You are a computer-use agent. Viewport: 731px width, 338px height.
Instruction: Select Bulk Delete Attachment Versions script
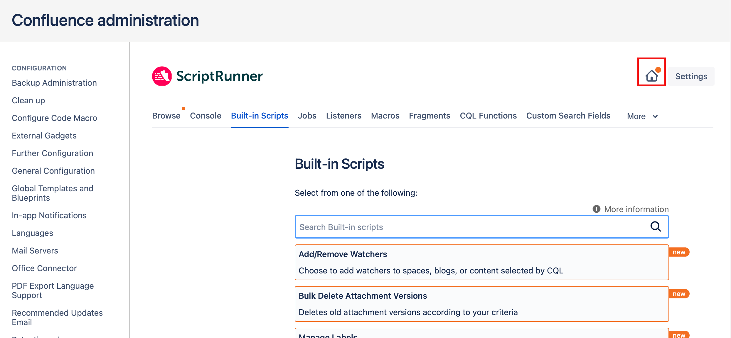482,304
